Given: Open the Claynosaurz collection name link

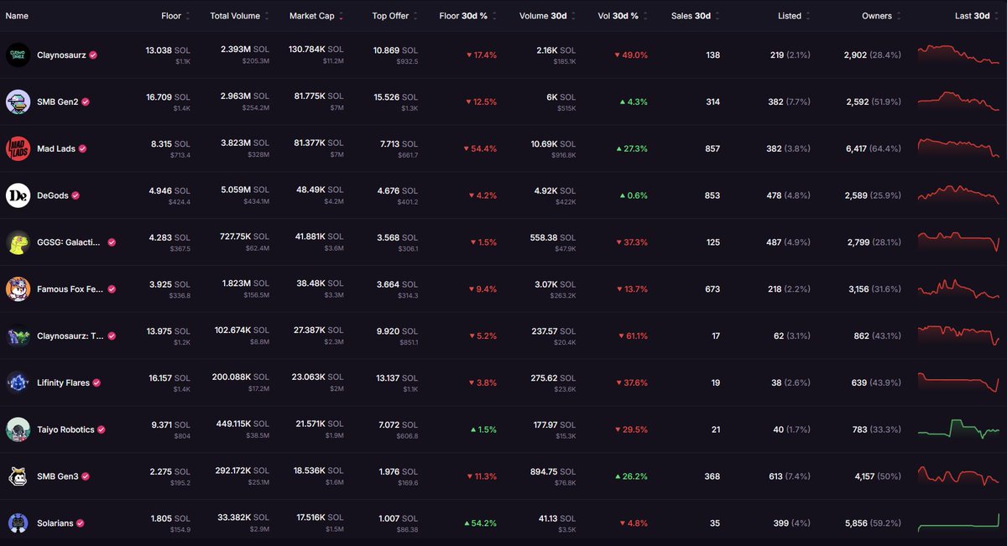Looking at the screenshot, I should (x=61, y=55).
